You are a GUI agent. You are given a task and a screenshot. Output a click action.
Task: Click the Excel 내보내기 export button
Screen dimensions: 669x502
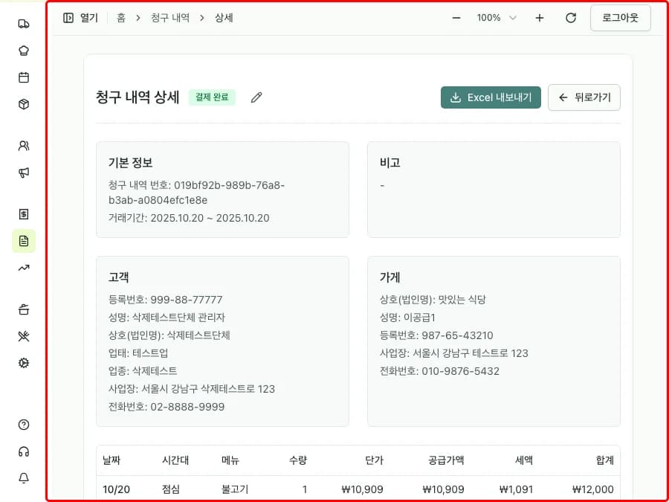tap(491, 97)
